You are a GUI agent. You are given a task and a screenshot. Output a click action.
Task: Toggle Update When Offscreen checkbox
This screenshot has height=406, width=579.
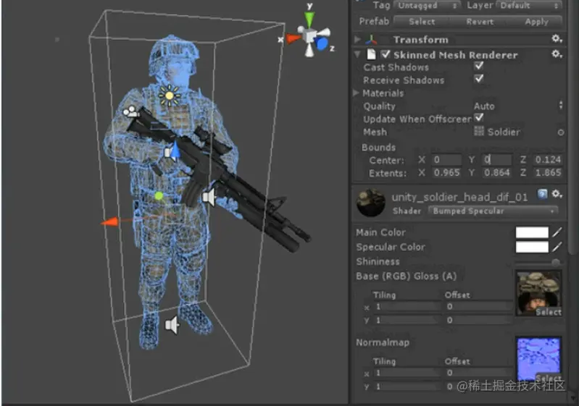479,118
